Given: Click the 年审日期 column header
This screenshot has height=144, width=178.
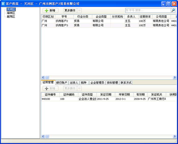Looking at the screenshot, I should coord(124,95).
